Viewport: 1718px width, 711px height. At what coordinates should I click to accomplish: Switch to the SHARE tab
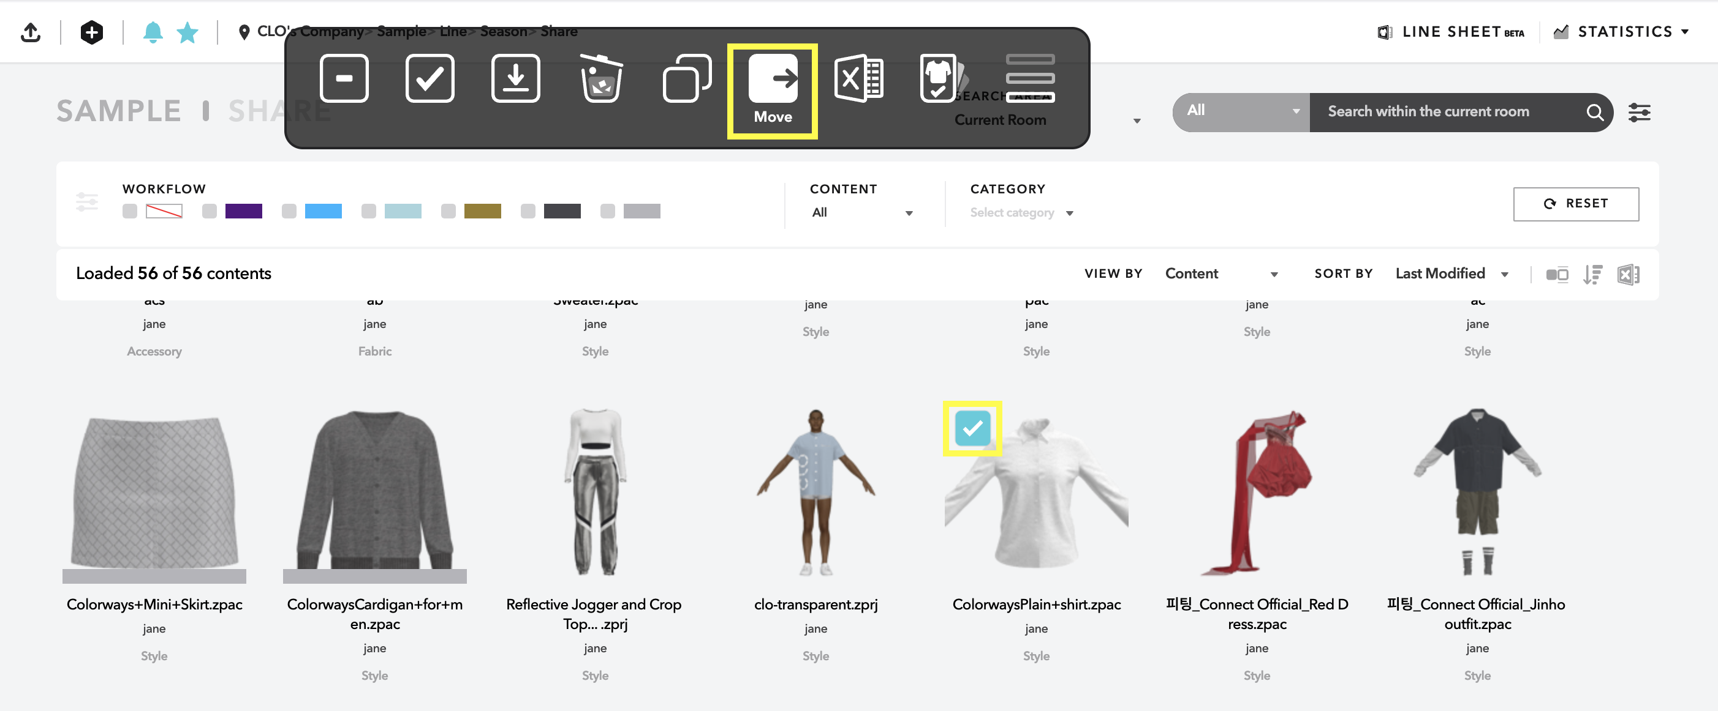[279, 111]
